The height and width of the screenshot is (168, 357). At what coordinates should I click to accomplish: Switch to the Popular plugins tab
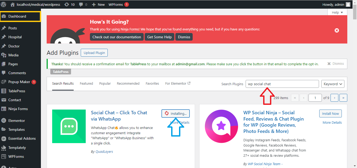pos(105,83)
